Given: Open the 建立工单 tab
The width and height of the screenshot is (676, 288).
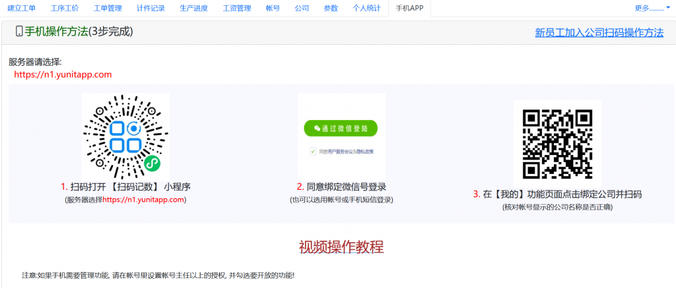Looking at the screenshot, I should click(22, 8).
